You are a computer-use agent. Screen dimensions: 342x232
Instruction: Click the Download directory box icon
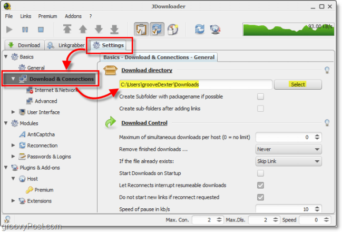(110, 70)
